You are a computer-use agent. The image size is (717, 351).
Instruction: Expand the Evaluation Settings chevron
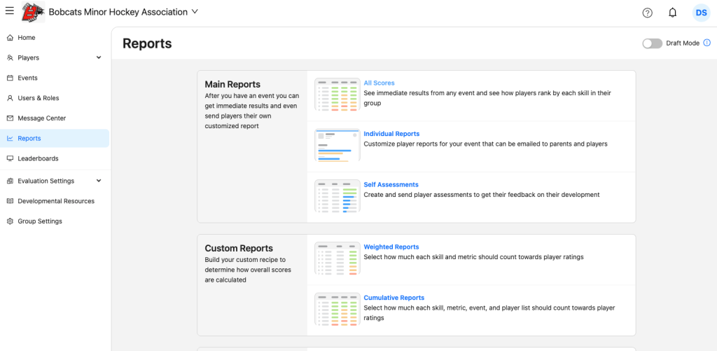(x=99, y=181)
